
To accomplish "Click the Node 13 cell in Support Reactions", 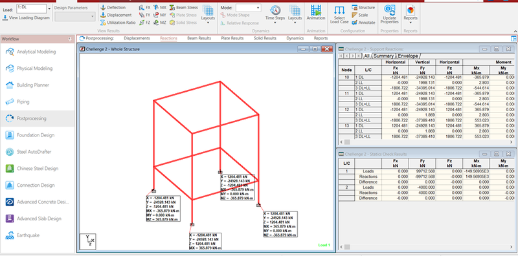I will [x=346, y=125].
